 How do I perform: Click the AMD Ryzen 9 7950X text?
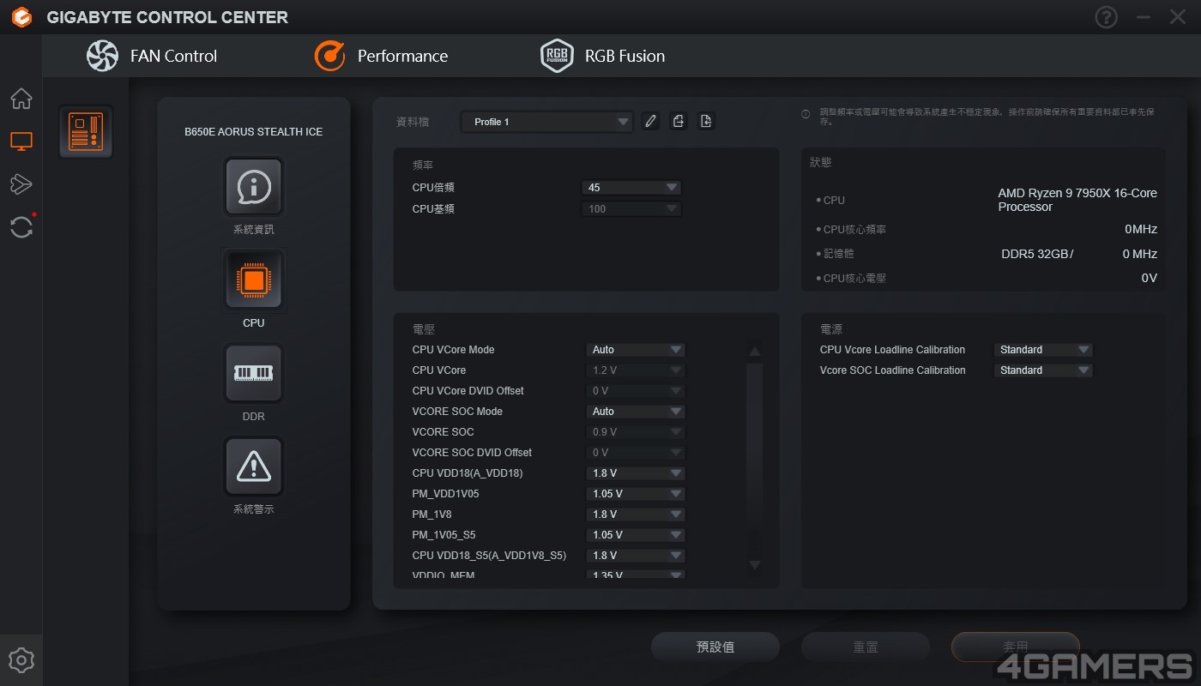tap(1077, 200)
